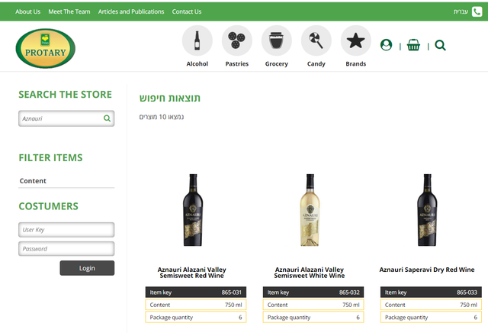Click the header search magnifier icon
This screenshot has width=488, height=333.
441,46
